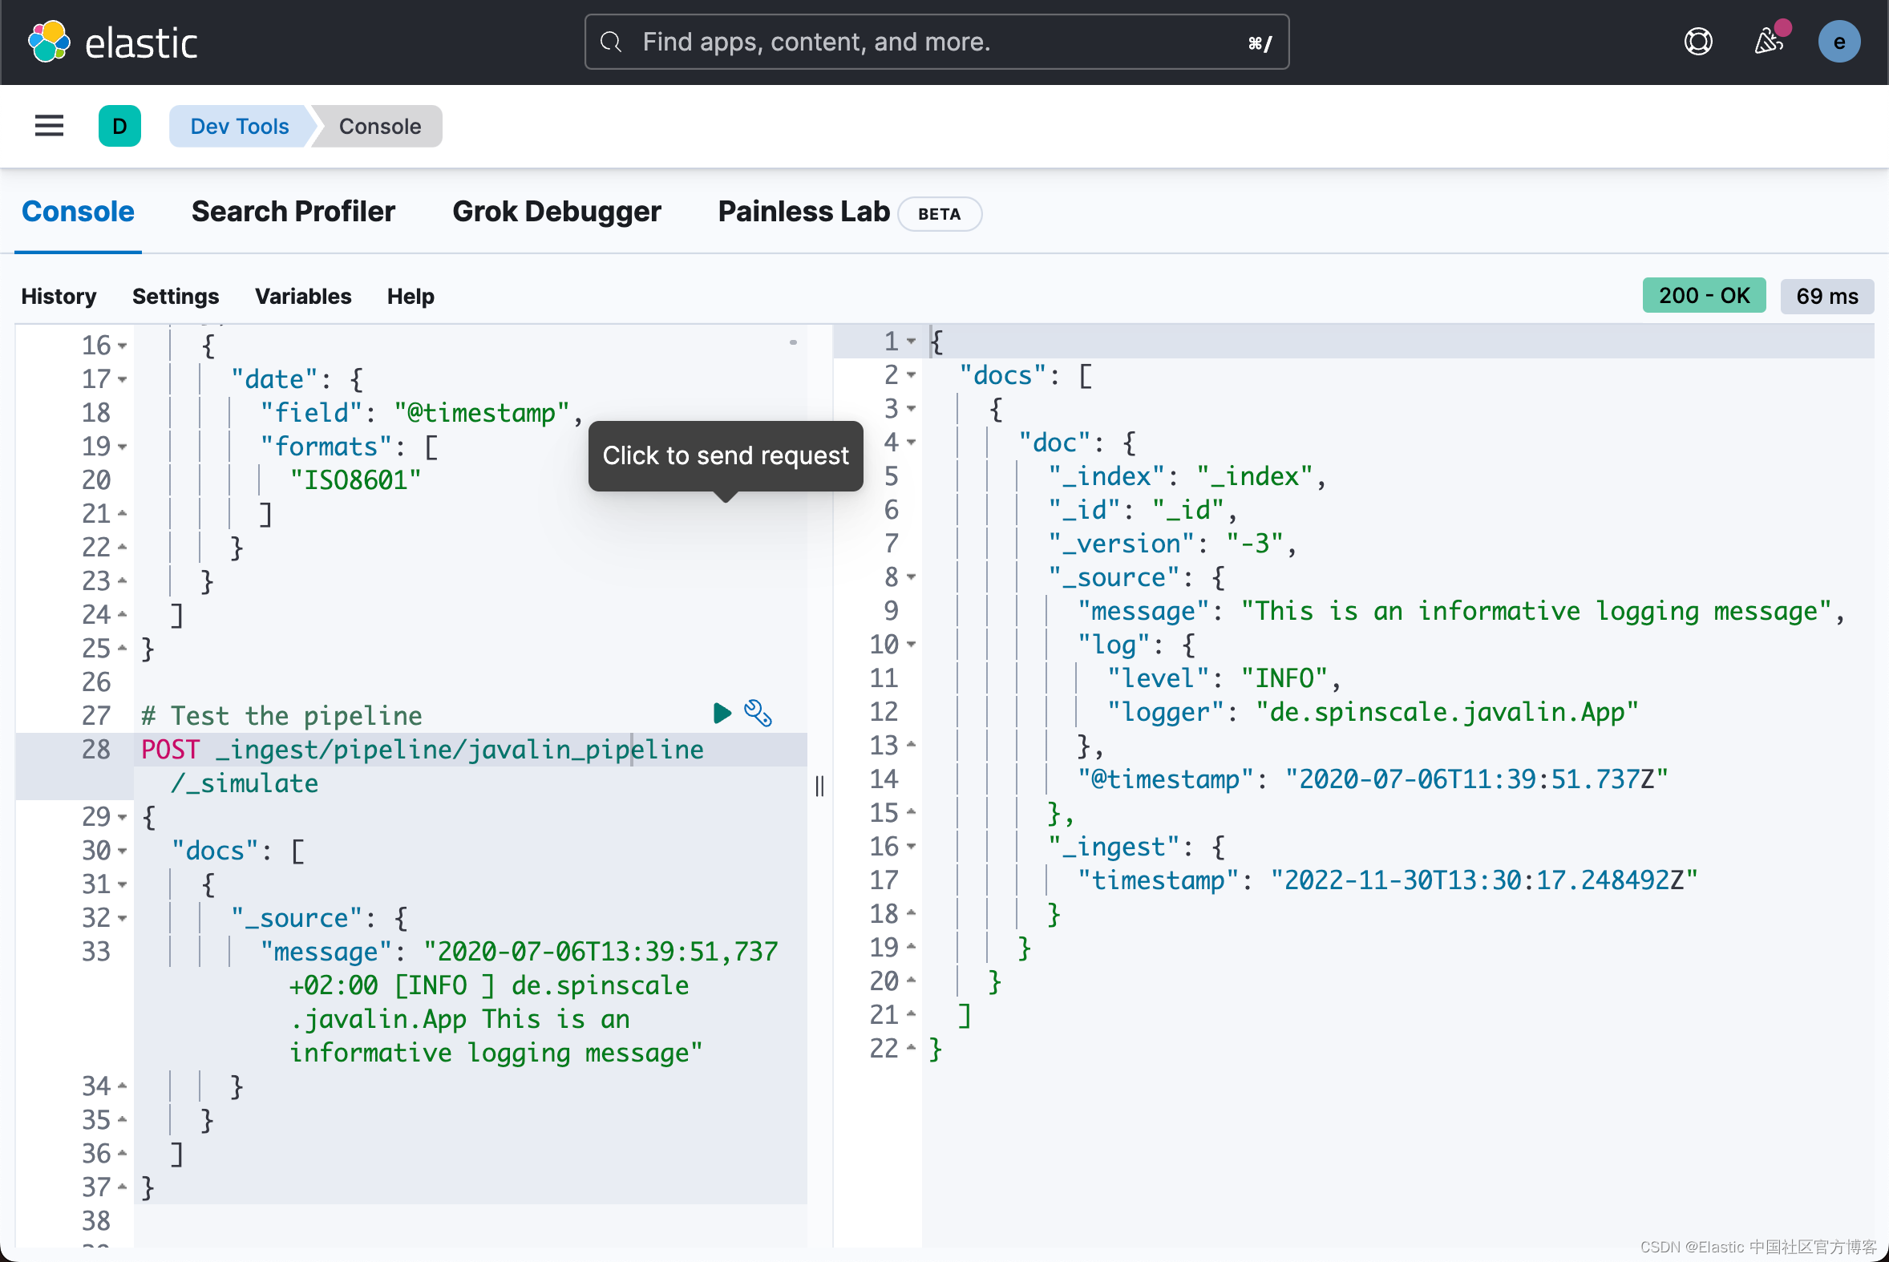Viewport: 1889px width, 1262px height.
Task: Click the green send request play icon
Action: [722, 713]
